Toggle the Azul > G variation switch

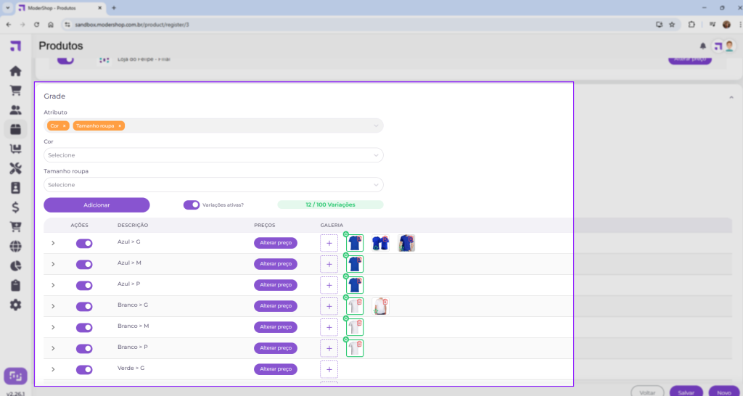84,244
